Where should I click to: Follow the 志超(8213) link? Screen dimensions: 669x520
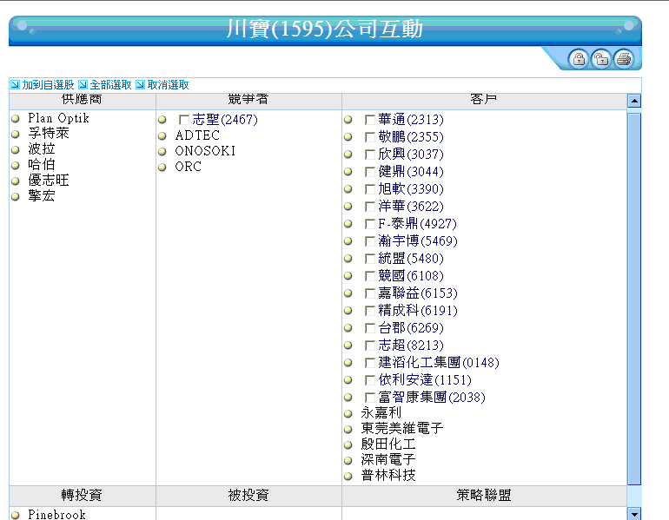coord(411,346)
